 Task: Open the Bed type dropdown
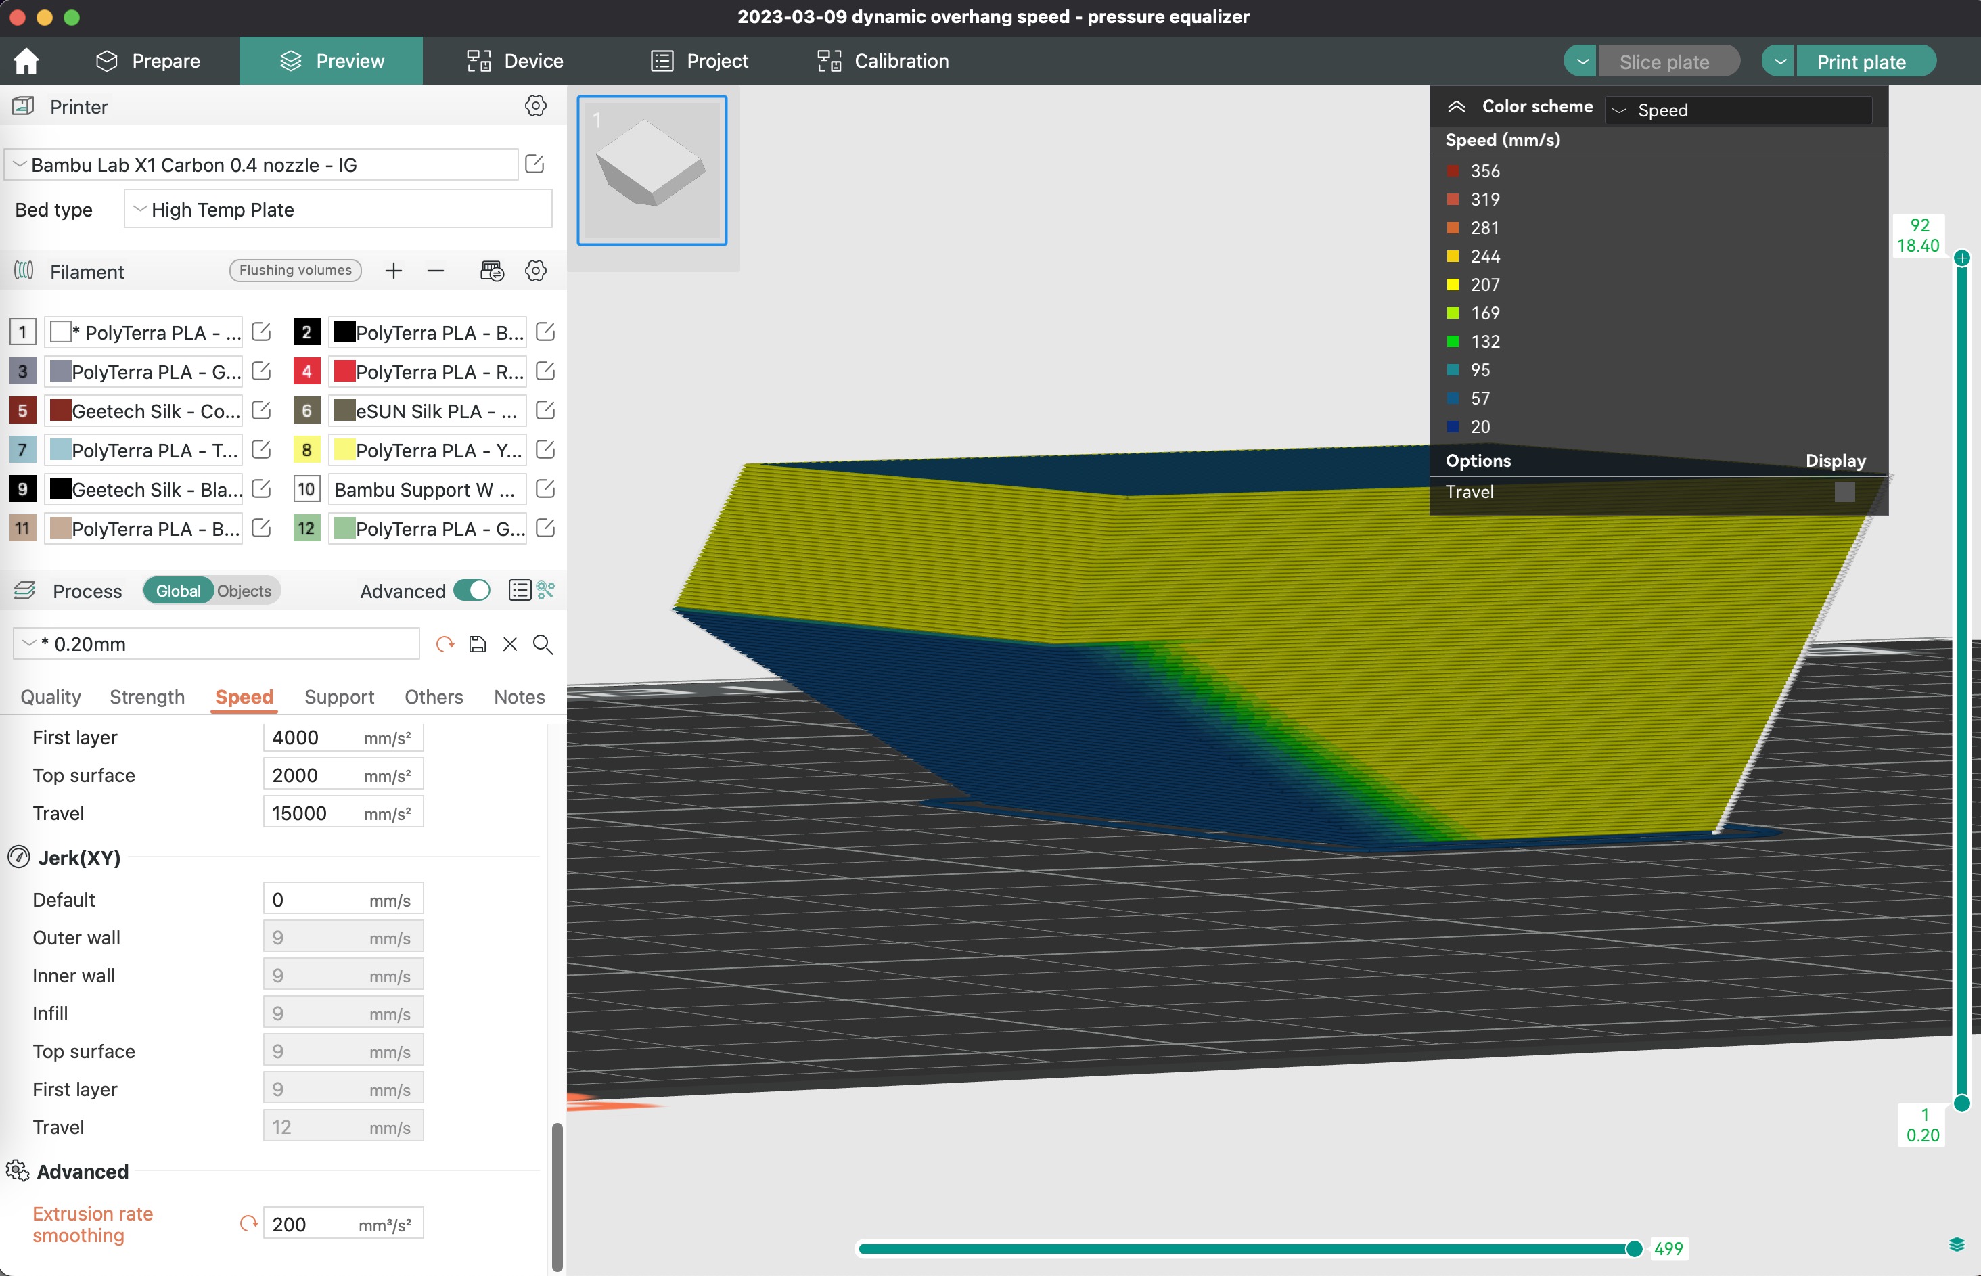point(338,210)
